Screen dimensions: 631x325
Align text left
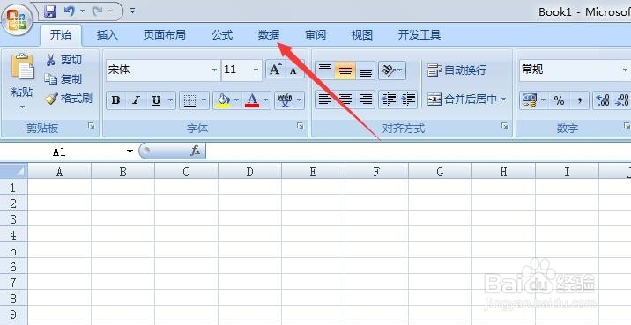(325, 100)
